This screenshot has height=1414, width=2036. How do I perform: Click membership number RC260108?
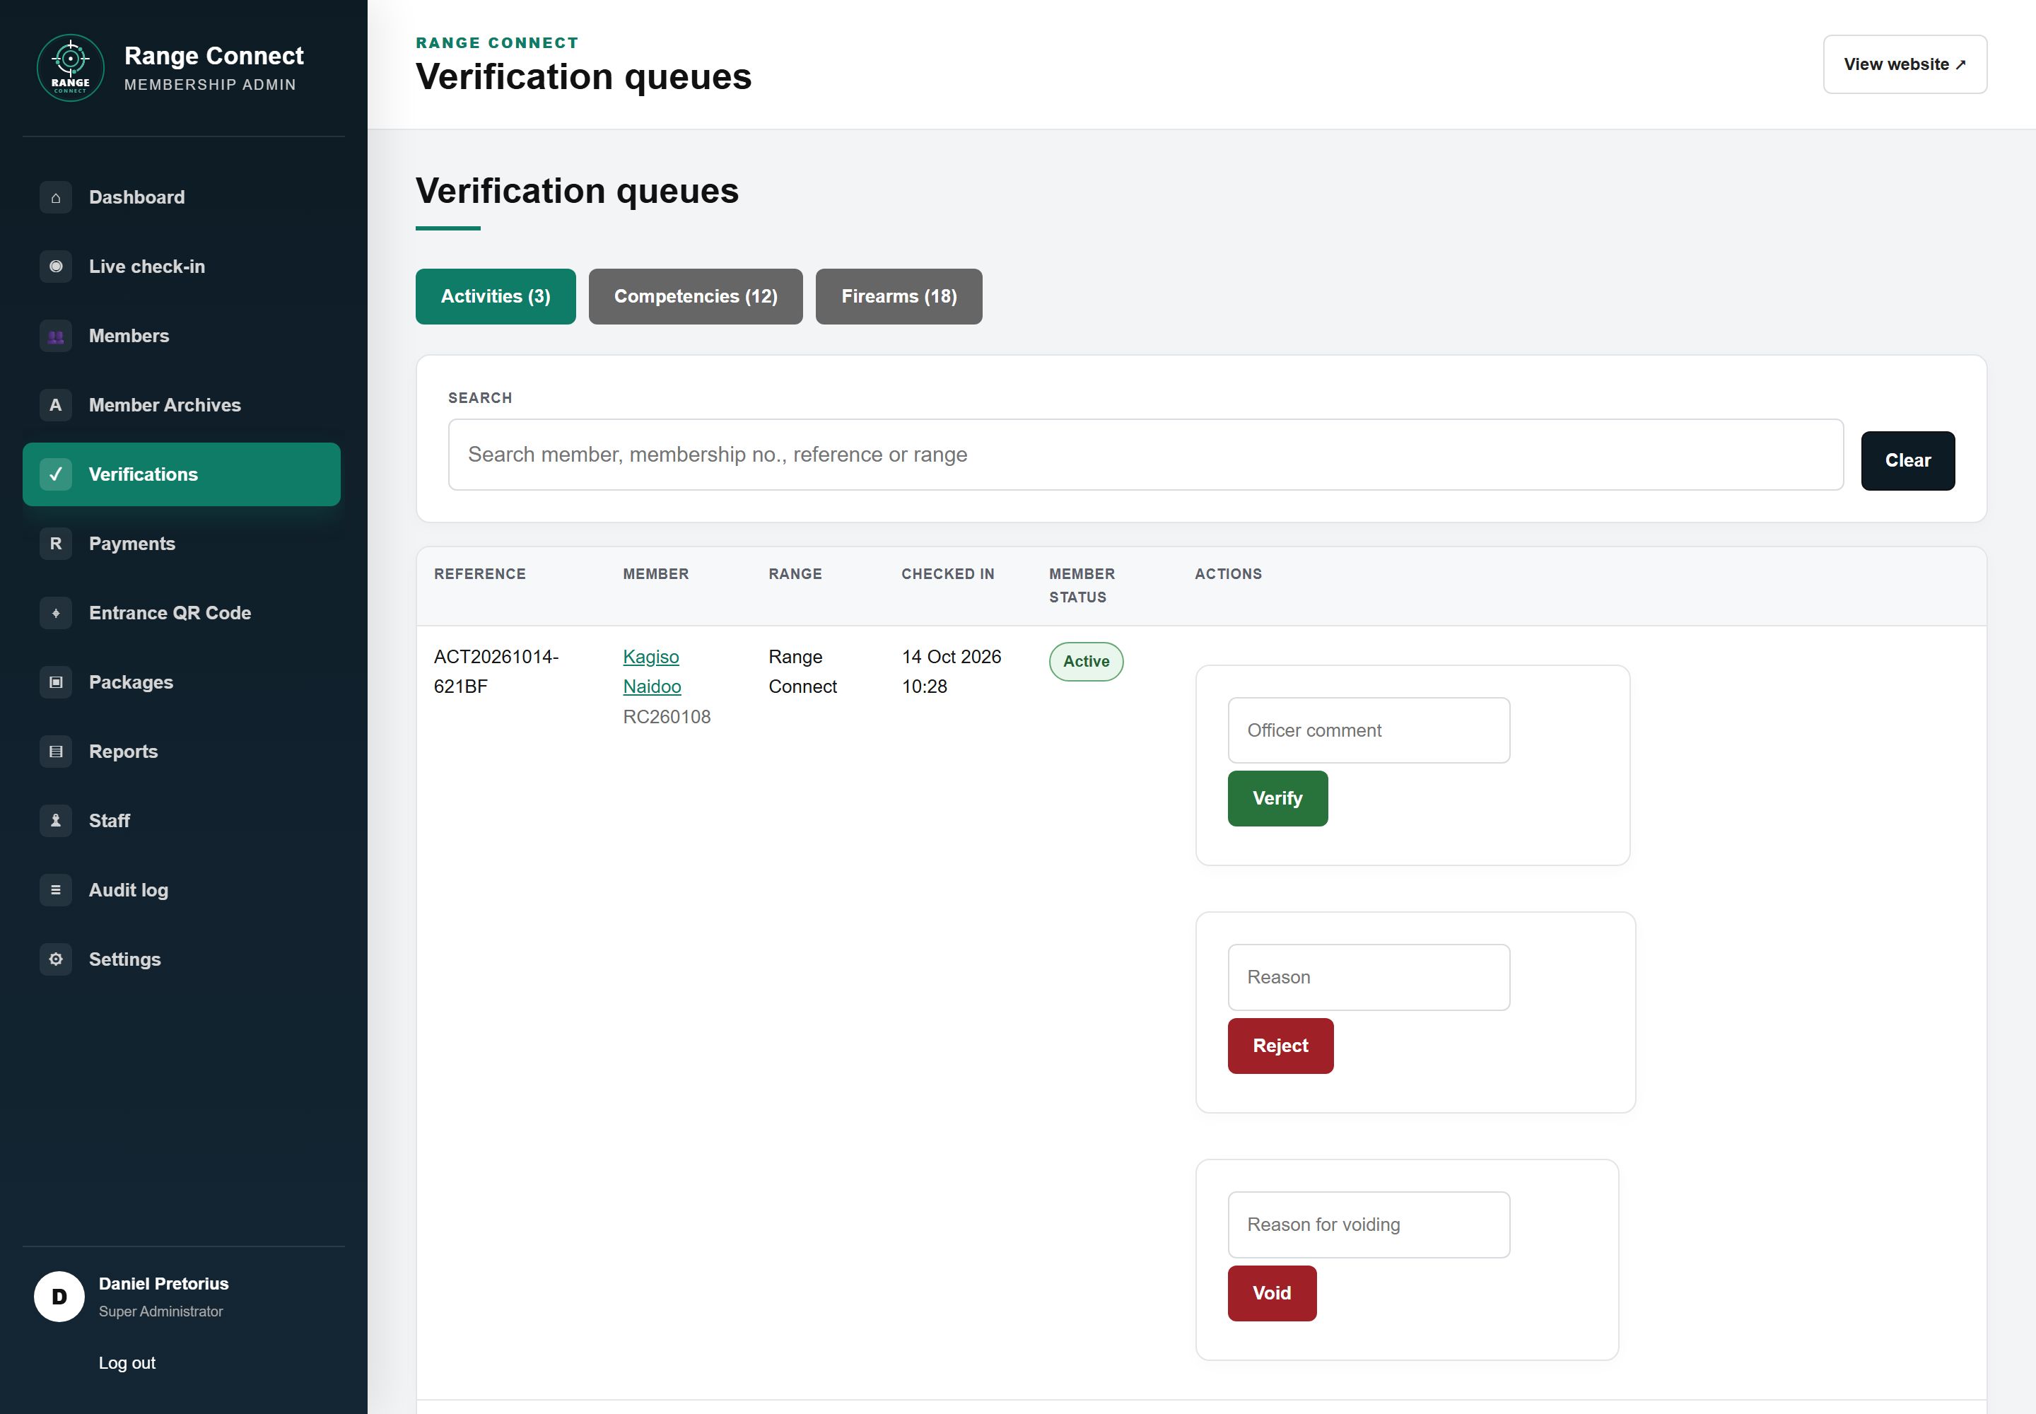(x=666, y=717)
